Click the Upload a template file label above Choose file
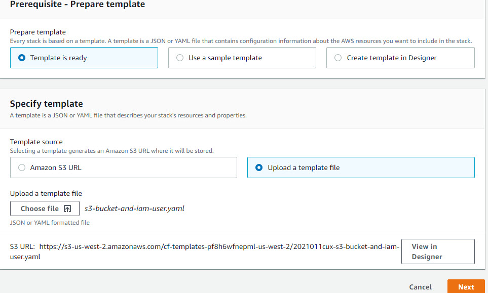 pos(46,193)
